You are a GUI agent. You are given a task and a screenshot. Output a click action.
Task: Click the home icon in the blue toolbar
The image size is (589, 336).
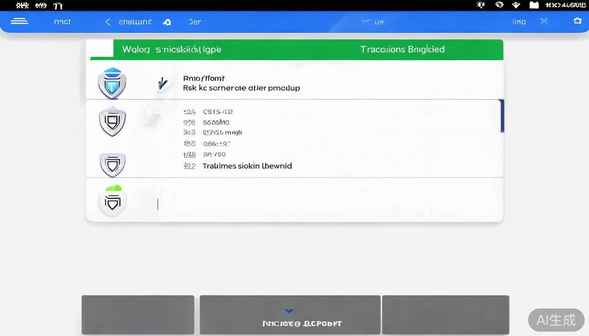click(167, 22)
